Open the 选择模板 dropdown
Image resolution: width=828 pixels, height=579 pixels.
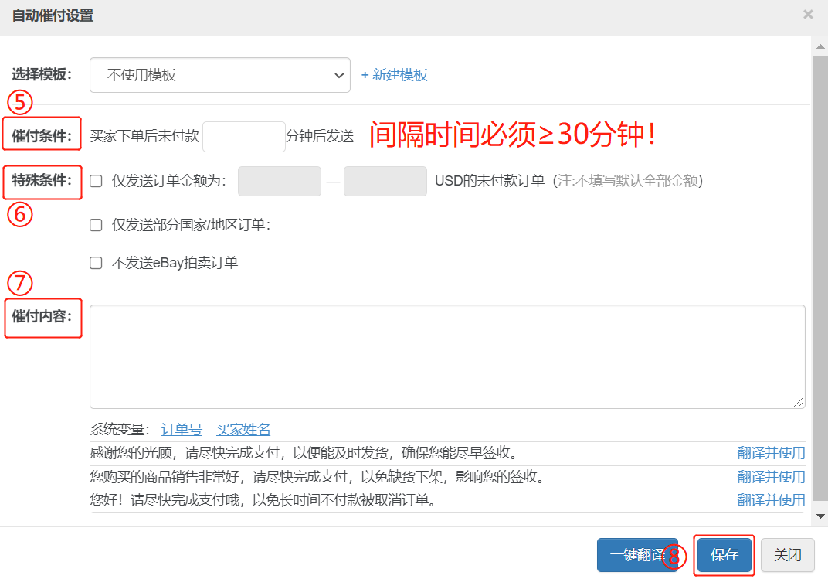219,75
